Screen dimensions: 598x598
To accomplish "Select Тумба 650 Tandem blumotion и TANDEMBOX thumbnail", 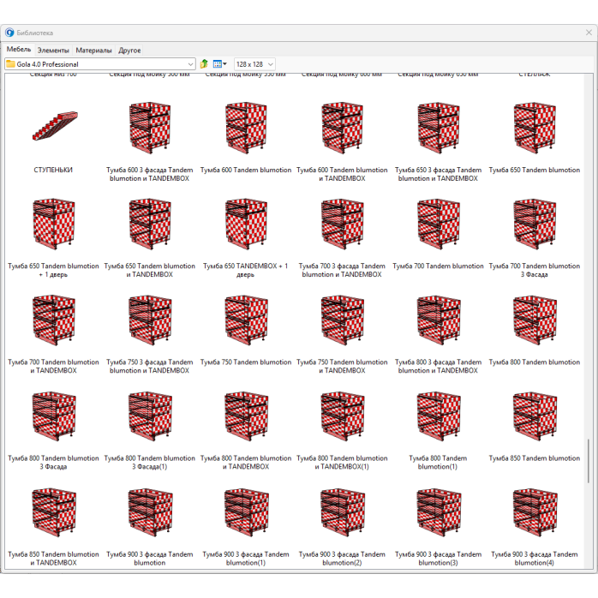I will click(x=150, y=224).
